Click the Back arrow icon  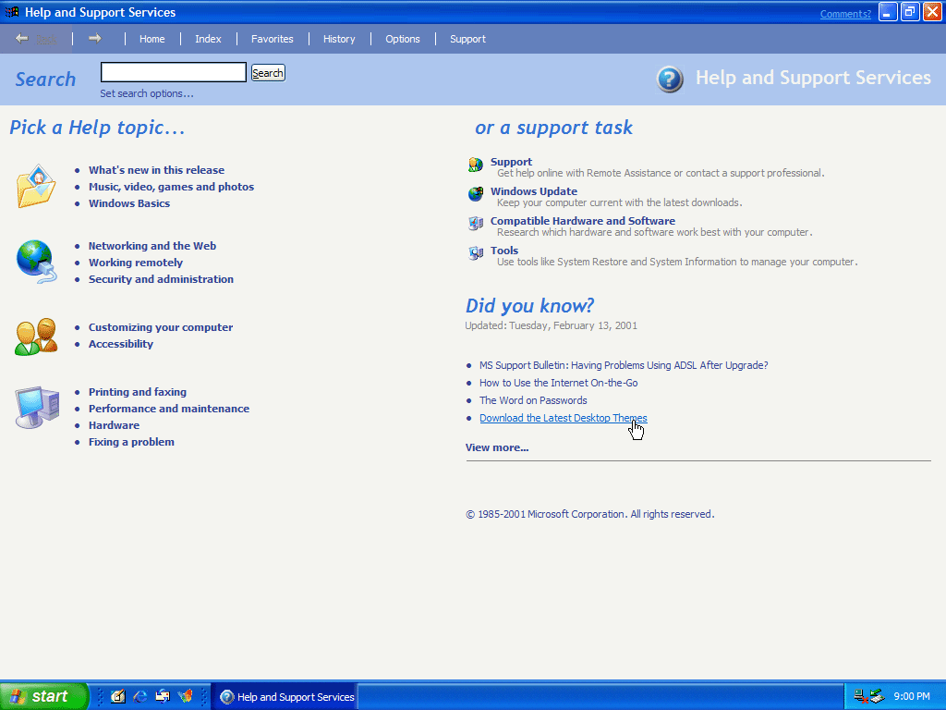tap(22, 39)
